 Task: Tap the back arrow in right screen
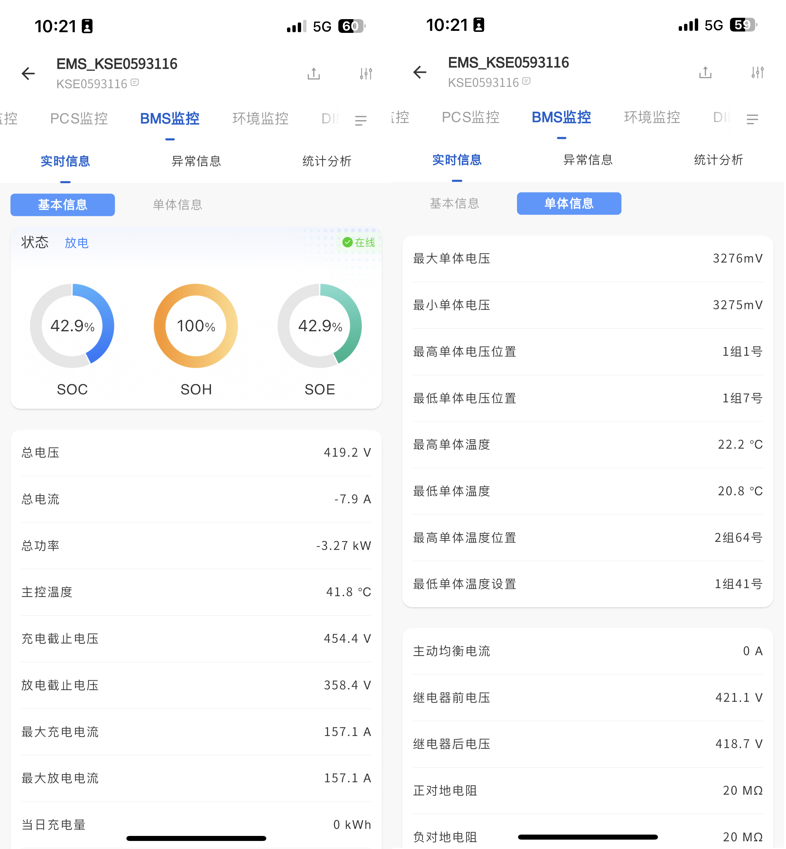click(420, 72)
